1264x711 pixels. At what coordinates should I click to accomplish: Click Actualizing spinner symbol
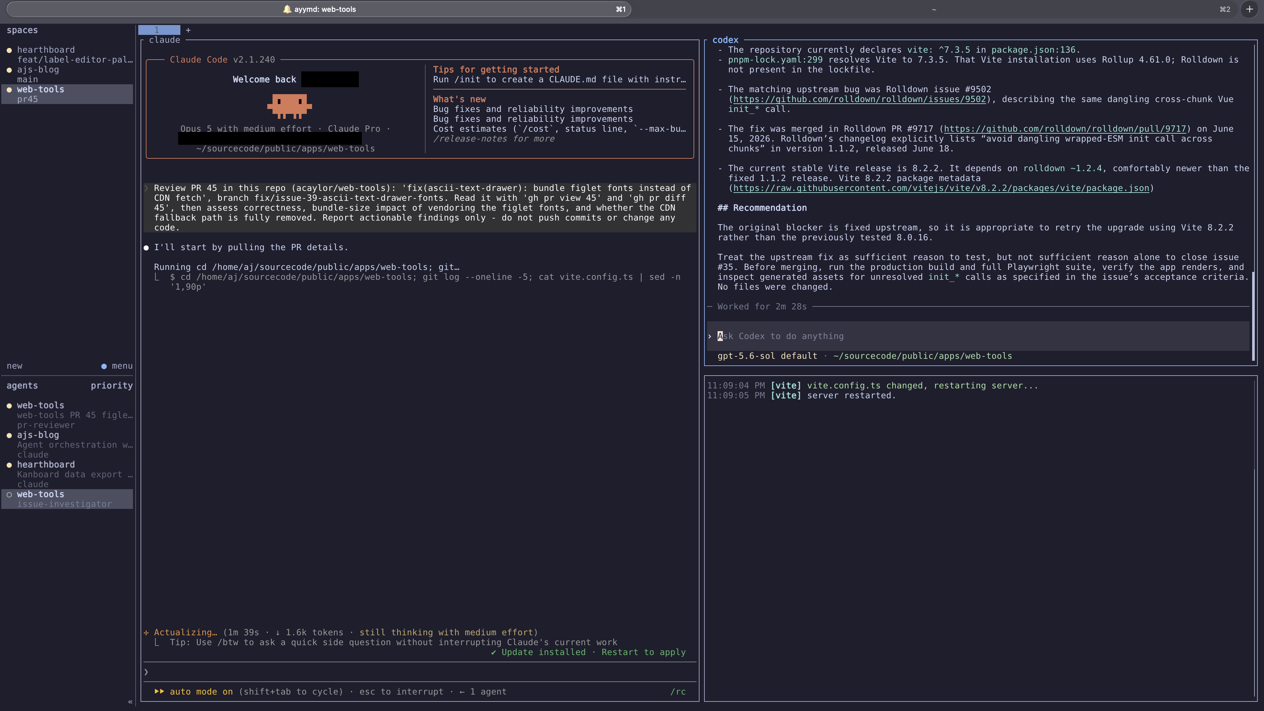[x=146, y=632]
